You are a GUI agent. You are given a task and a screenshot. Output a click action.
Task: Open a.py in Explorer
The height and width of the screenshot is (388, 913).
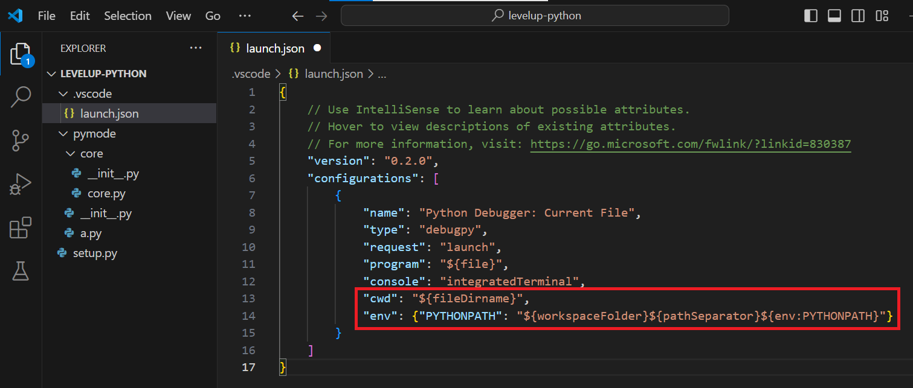[x=129, y=234]
